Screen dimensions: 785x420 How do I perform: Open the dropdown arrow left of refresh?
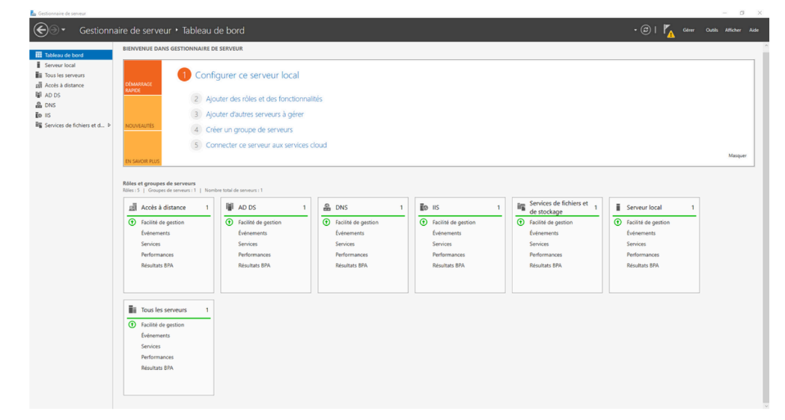point(635,30)
